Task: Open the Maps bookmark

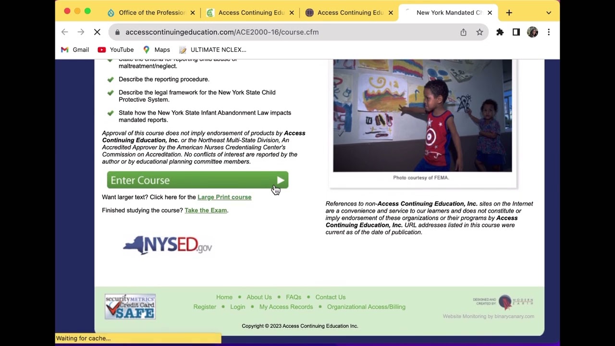Action: point(157,49)
